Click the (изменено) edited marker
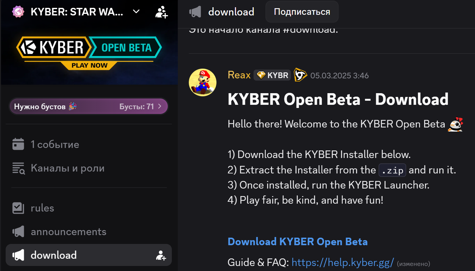The width and height of the screenshot is (475, 271). click(413, 264)
